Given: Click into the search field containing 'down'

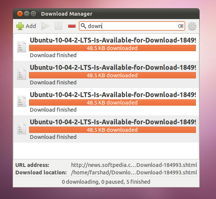Looking at the screenshot, I should pyautogui.click(x=132, y=26).
